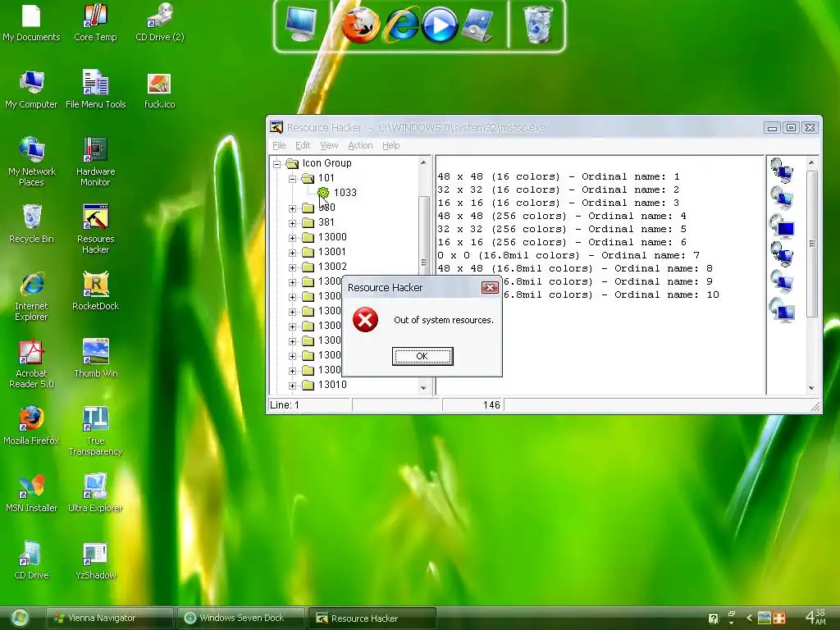Open Ultra Explorer desktop icon
The width and height of the screenshot is (840, 630).
tap(95, 493)
